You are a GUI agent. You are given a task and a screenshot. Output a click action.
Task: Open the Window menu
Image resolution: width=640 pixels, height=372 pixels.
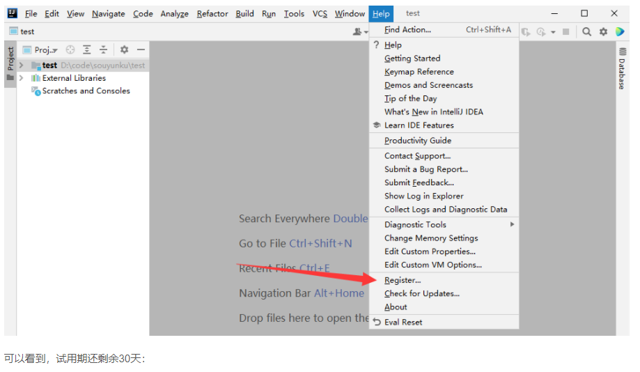pos(350,13)
